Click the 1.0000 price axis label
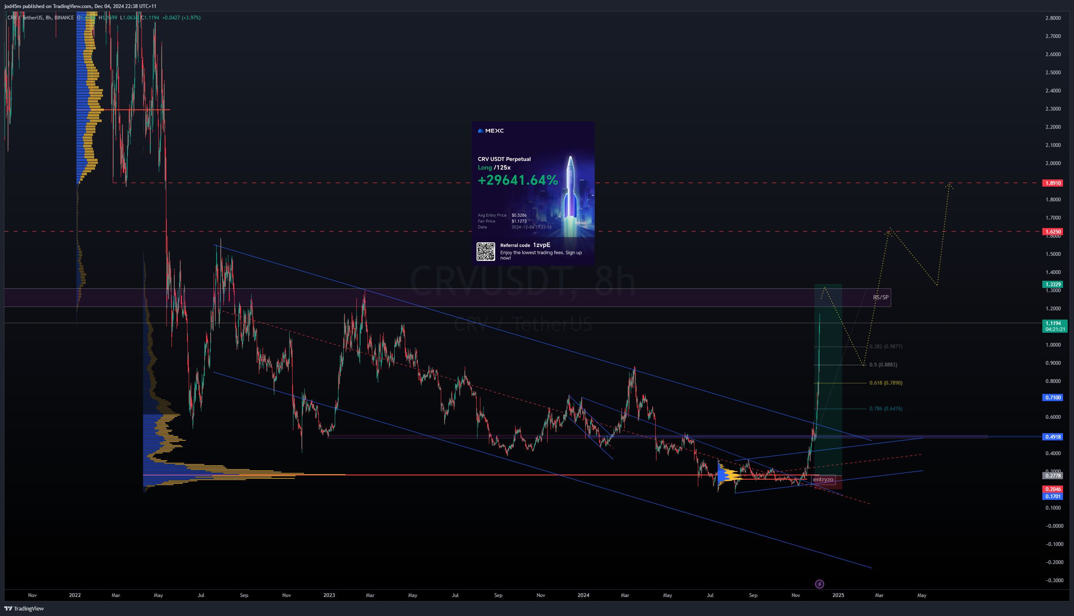Screen dimensions: 1074x616 (1053, 345)
